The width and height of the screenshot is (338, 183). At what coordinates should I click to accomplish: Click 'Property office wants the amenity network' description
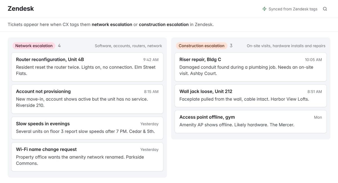[80, 160]
